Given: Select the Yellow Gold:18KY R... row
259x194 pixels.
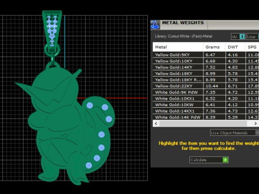Looking at the screenshot, I should click(x=206, y=80).
